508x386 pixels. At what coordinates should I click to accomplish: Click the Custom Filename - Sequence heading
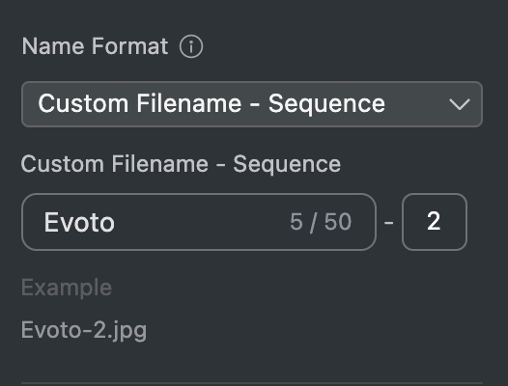(x=181, y=164)
